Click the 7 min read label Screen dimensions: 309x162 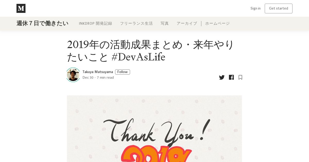pyautogui.click(x=105, y=78)
